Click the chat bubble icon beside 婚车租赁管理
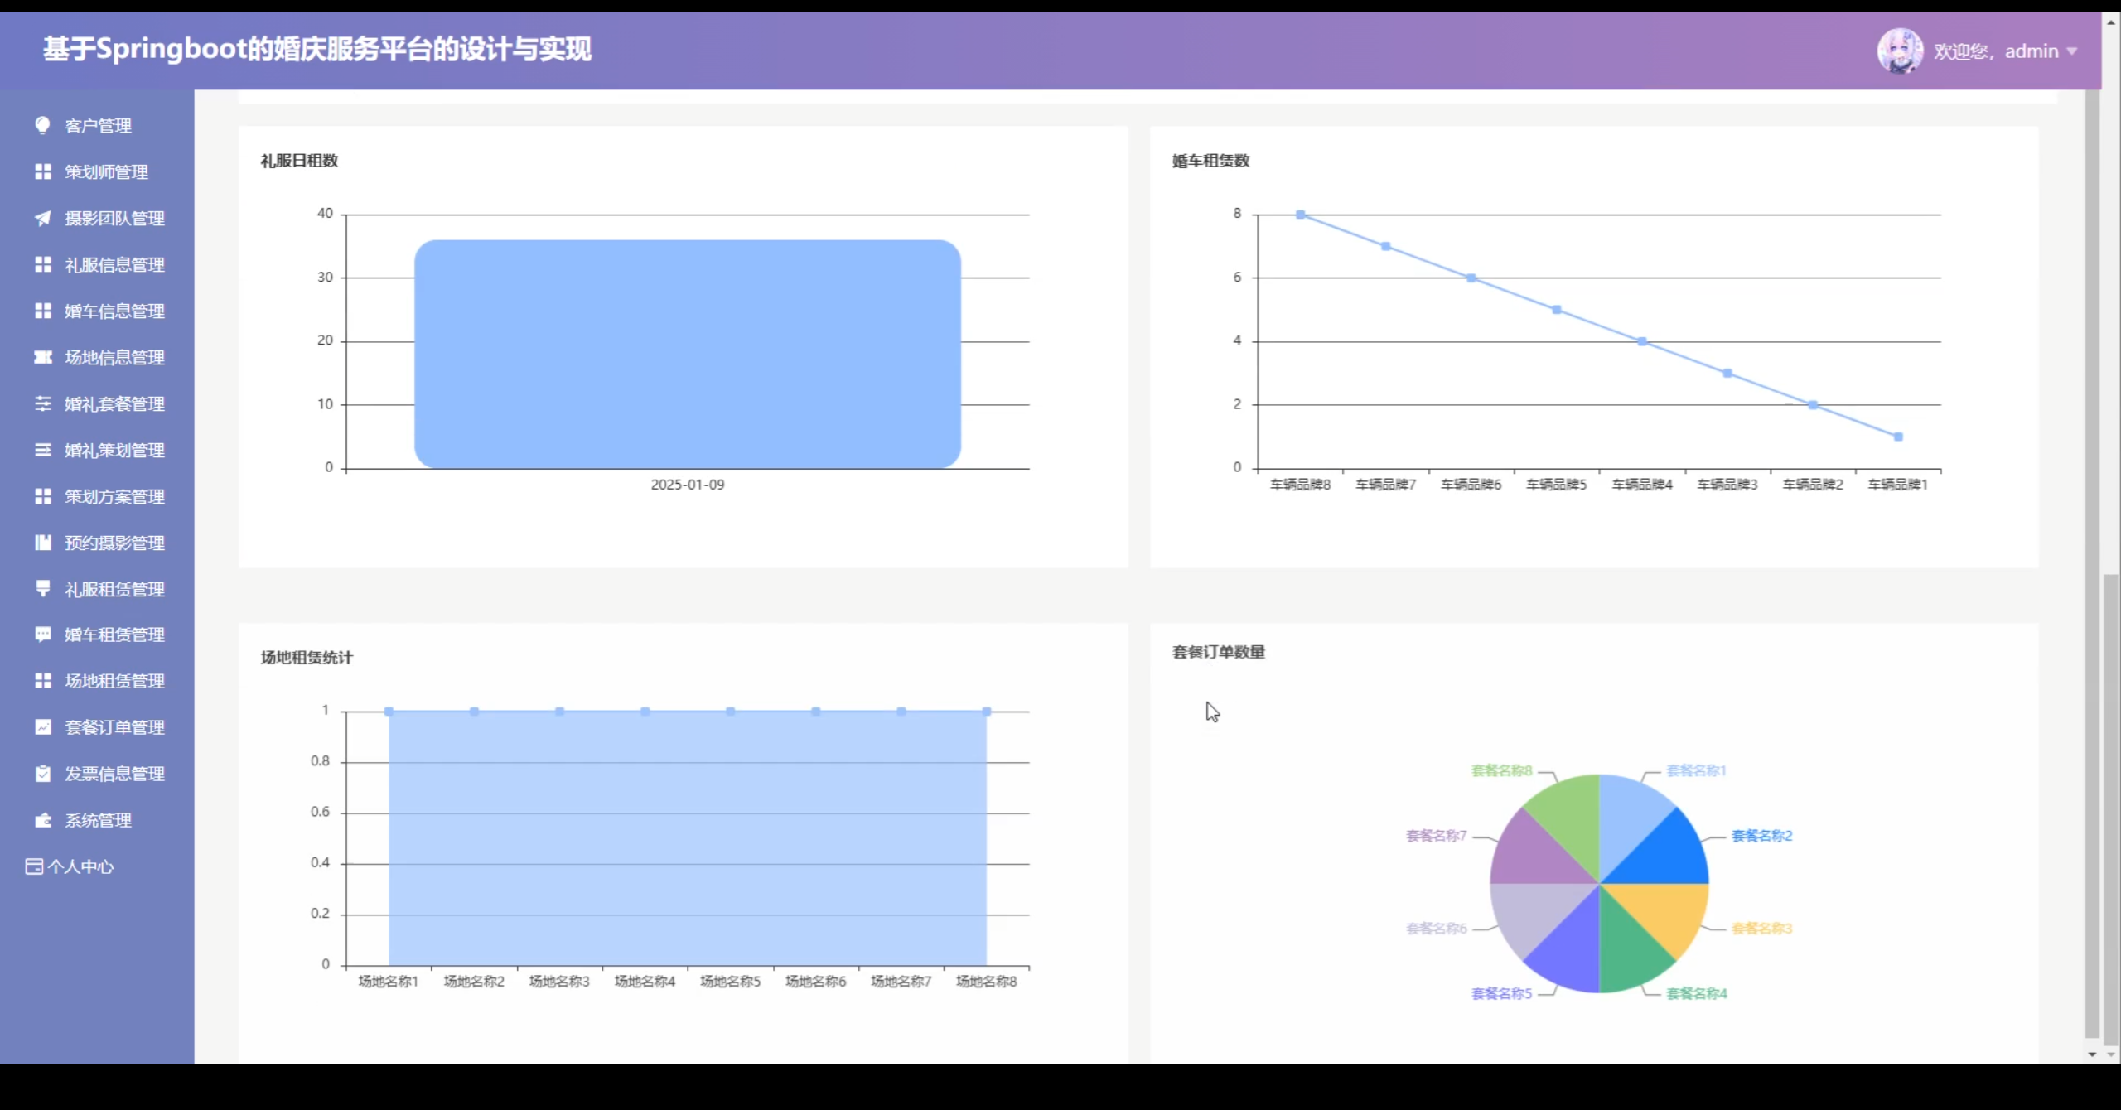The height and width of the screenshot is (1110, 2121). 42,635
